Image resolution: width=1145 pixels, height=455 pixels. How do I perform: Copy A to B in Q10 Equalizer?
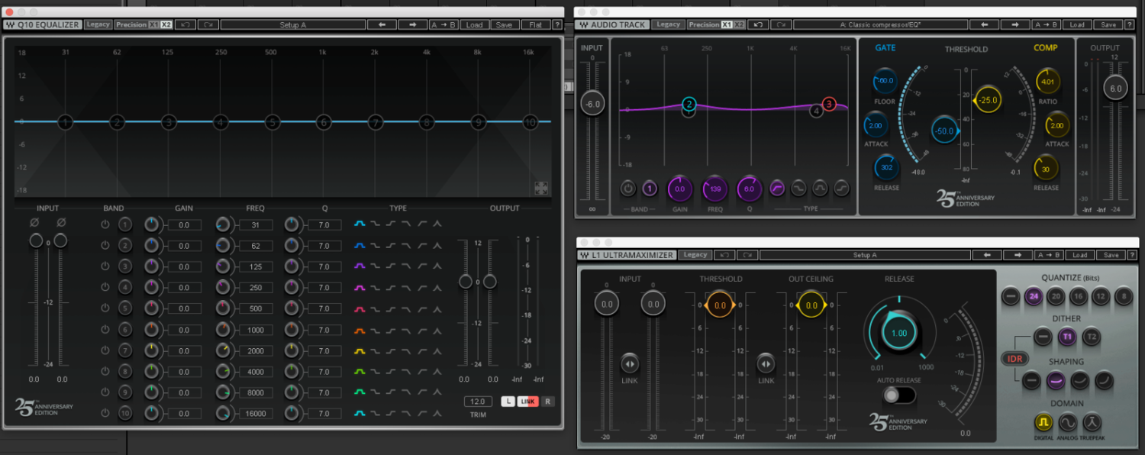tap(443, 24)
